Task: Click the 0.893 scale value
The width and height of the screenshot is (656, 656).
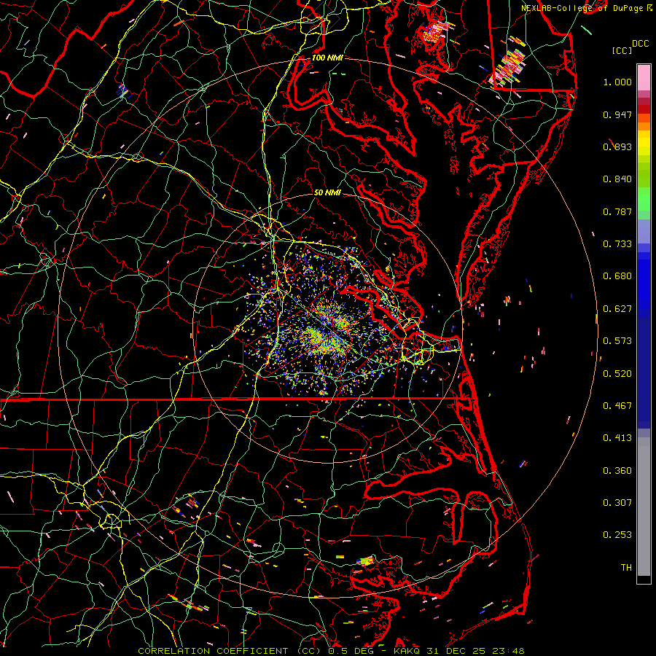Action: (x=617, y=147)
